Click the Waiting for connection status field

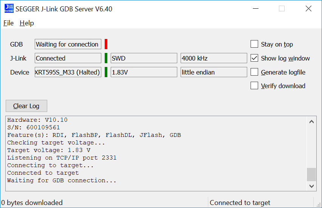(68, 44)
